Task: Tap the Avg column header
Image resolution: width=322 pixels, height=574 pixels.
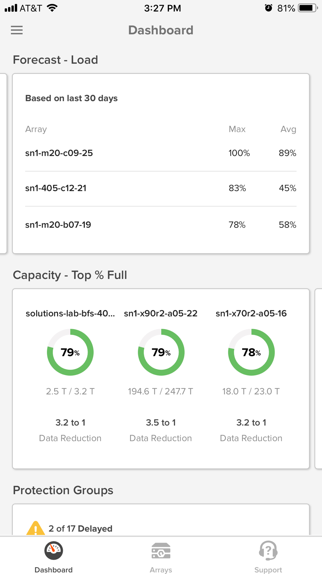Action: (x=288, y=129)
